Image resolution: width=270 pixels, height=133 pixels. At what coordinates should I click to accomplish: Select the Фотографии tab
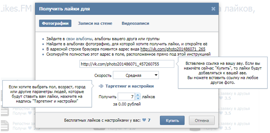tap(55, 24)
